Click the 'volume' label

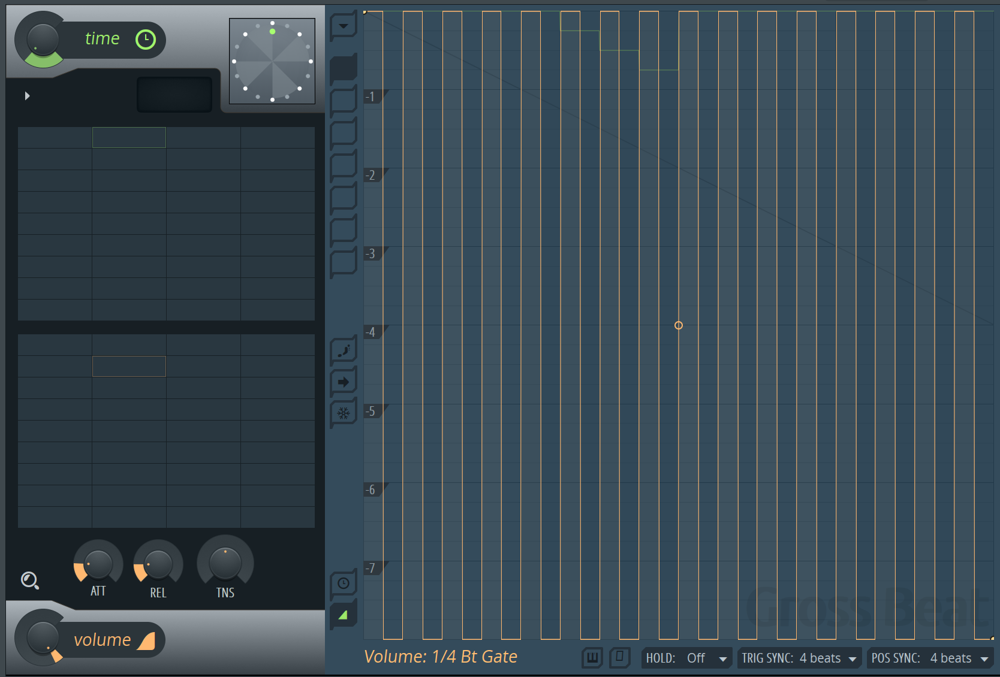102,640
